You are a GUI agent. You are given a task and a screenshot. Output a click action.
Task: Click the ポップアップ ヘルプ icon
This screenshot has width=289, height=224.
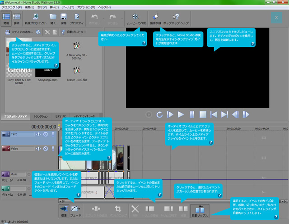pyautogui.click(x=176, y=17)
